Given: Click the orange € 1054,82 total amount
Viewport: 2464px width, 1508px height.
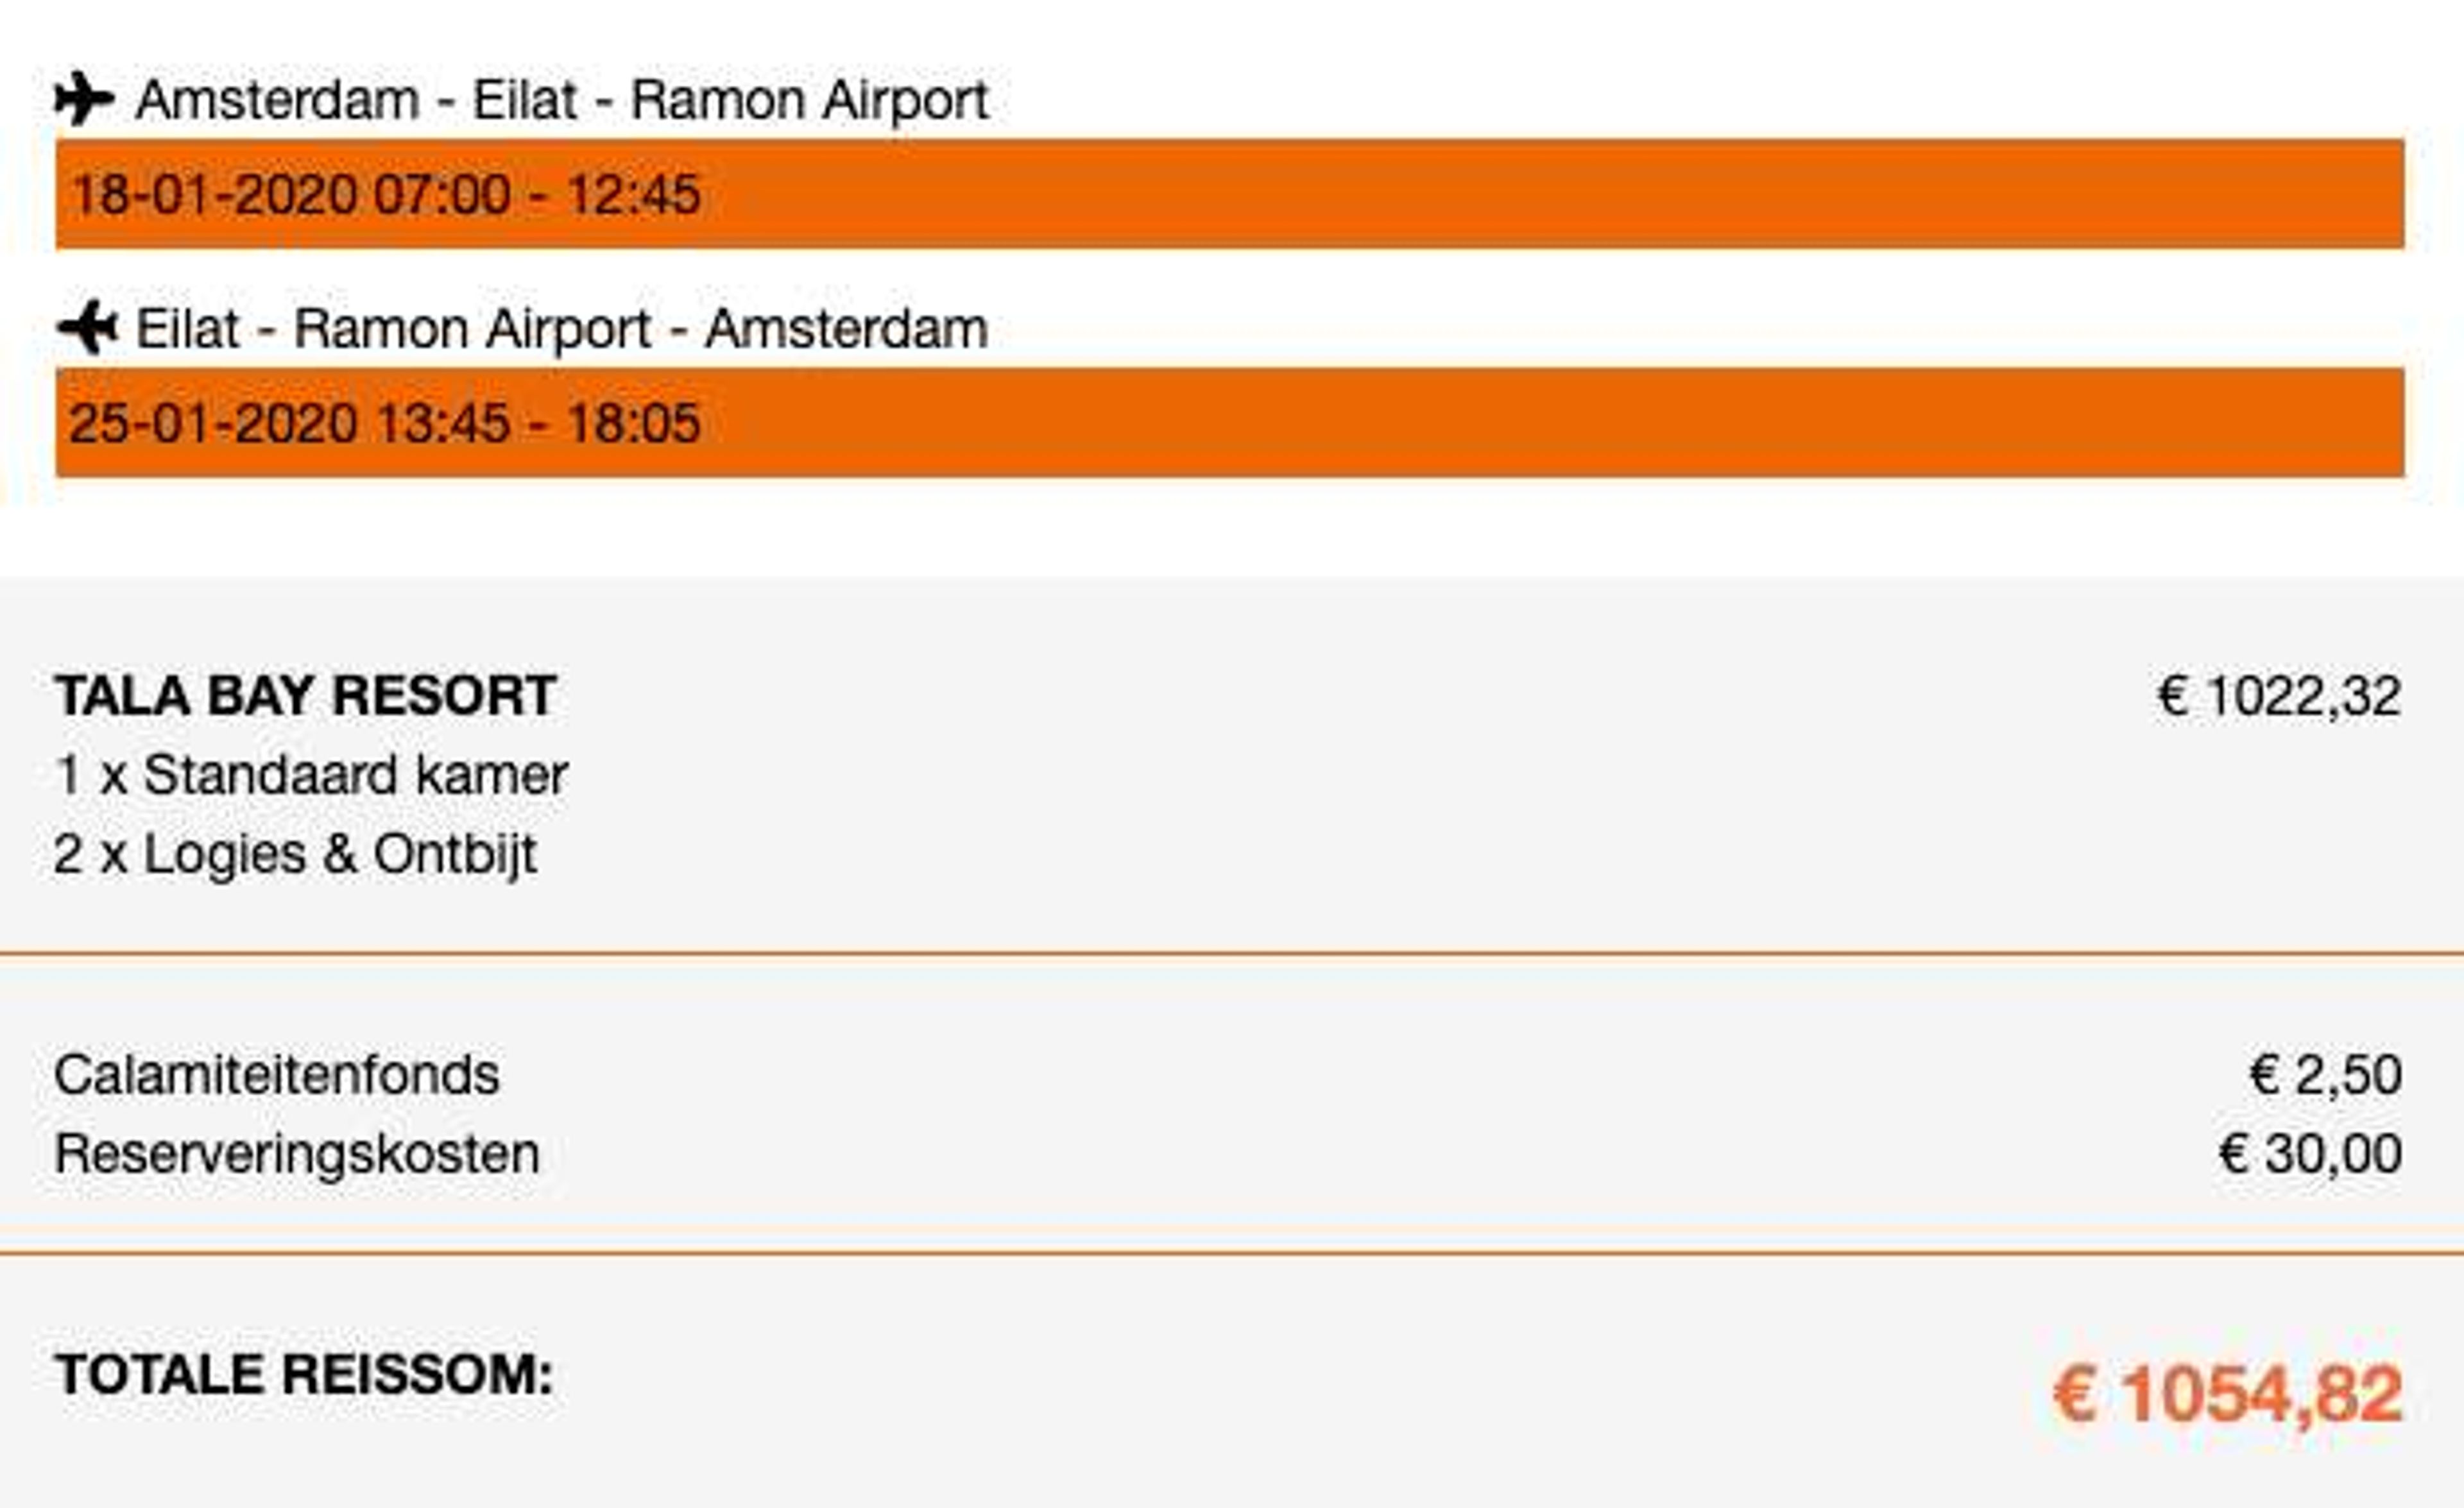Looking at the screenshot, I should tap(2227, 1395).
